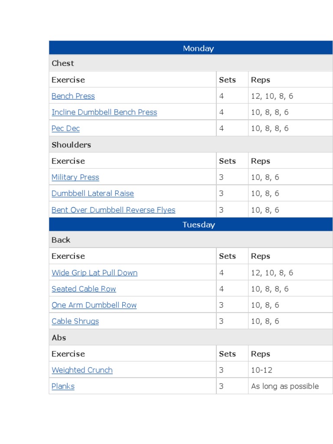
Task: Follow the Seated Cable Row link
Action: click(x=84, y=289)
